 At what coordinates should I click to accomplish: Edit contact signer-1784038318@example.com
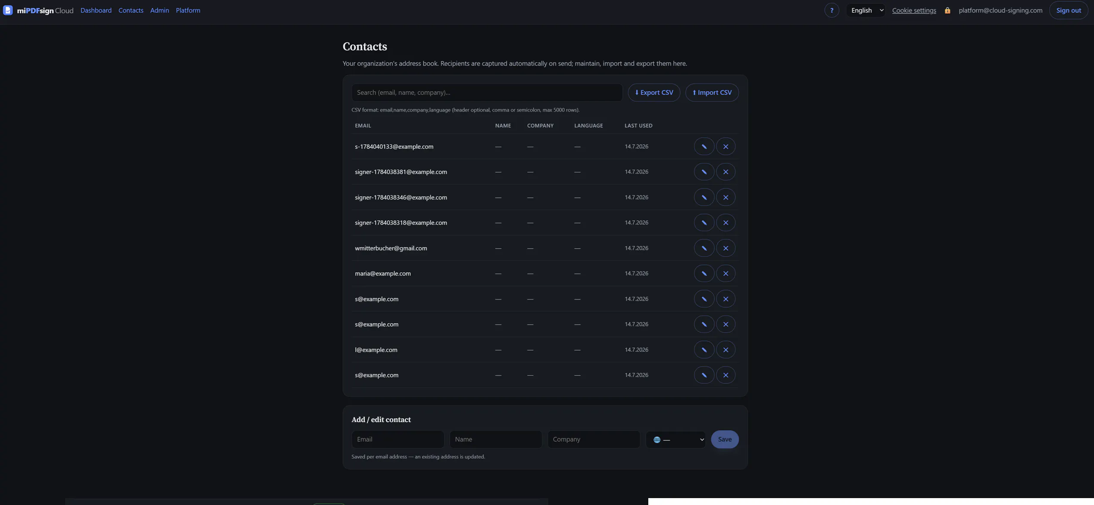tap(704, 222)
